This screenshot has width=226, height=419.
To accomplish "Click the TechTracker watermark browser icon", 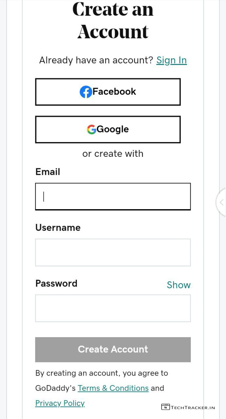I will click(165, 407).
